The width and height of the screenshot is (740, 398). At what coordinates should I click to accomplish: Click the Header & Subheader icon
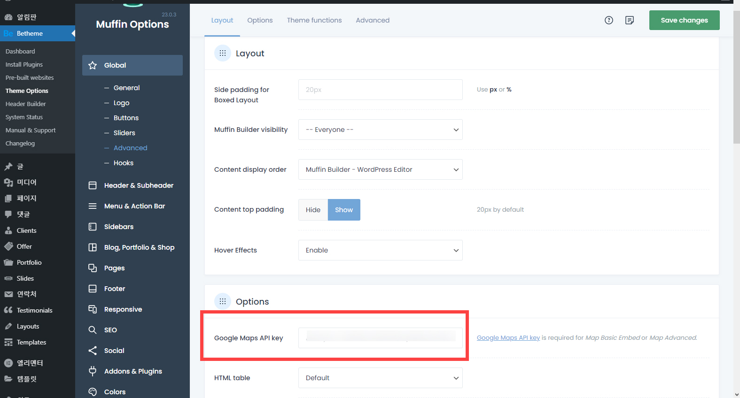93,185
